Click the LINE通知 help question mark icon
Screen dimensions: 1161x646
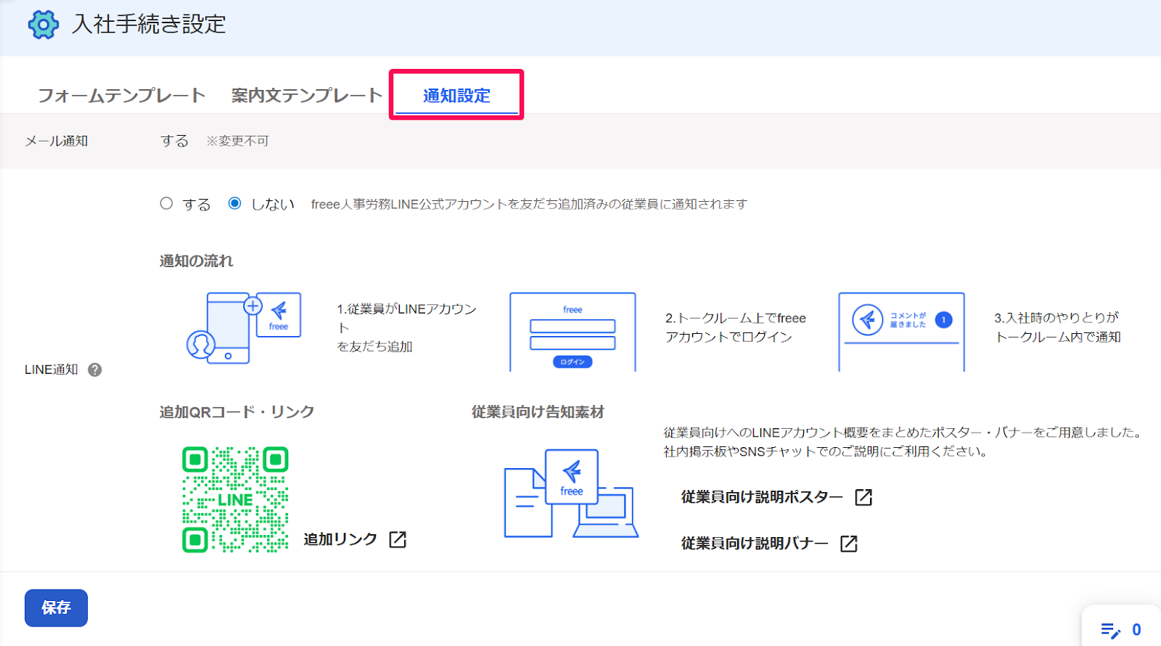[x=95, y=369]
